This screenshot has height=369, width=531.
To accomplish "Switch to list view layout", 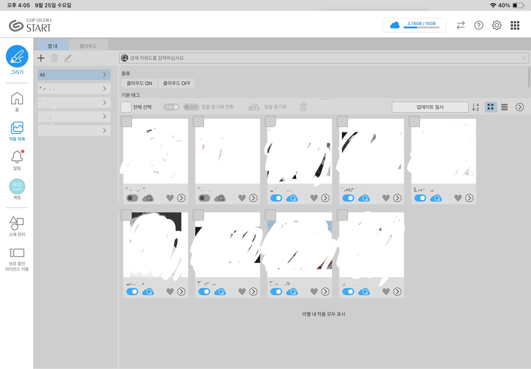I will pos(504,107).
